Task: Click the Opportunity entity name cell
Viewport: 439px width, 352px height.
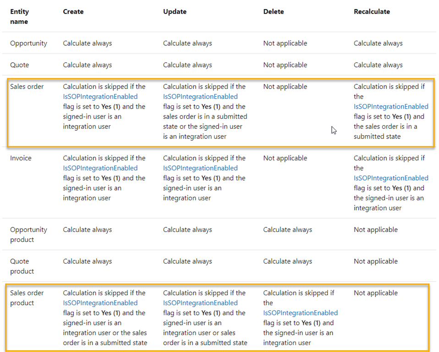Action: coord(28,43)
